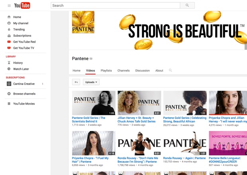This screenshot has height=175, width=247.
Task: Open 'The Scientists Behind It' video thumbnail
Action: coord(94,103)
